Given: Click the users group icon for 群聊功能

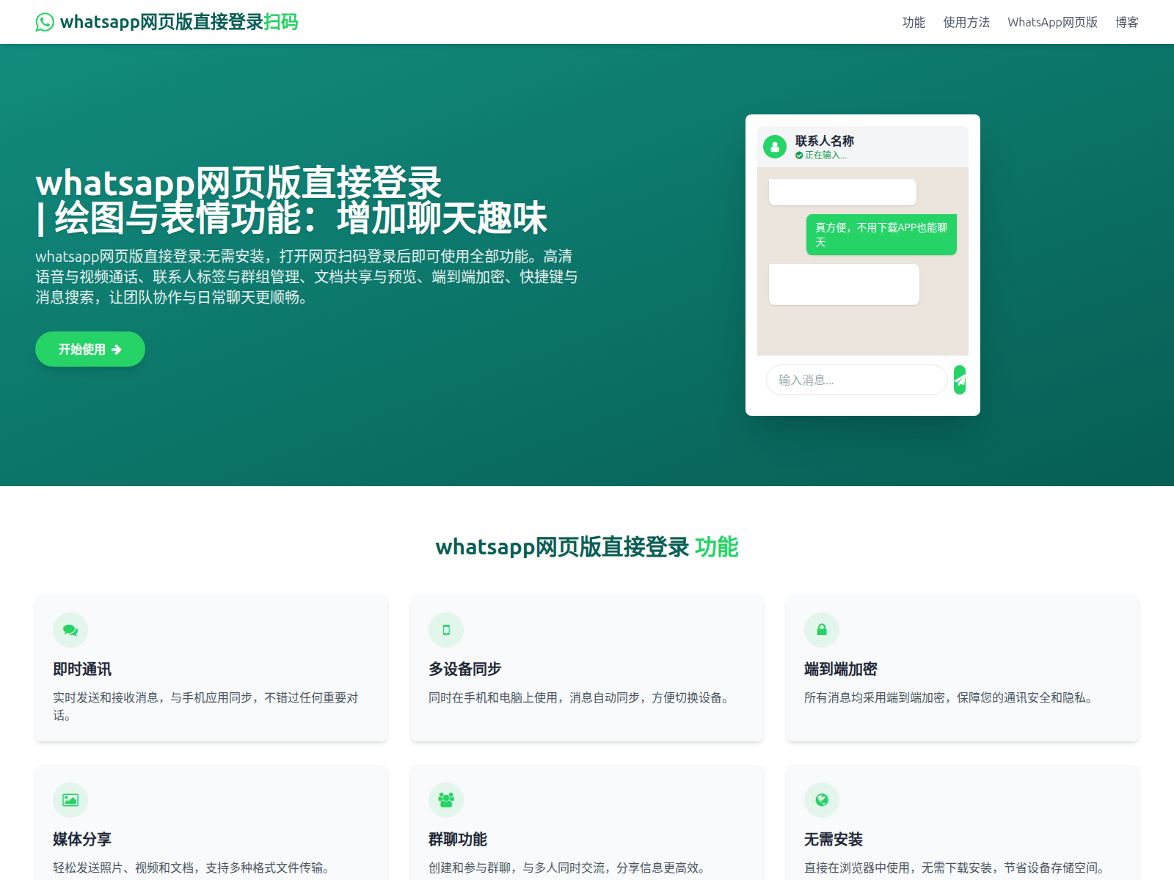Looking at the screenshot, I should pyautogui.click(x=446, y=800).
